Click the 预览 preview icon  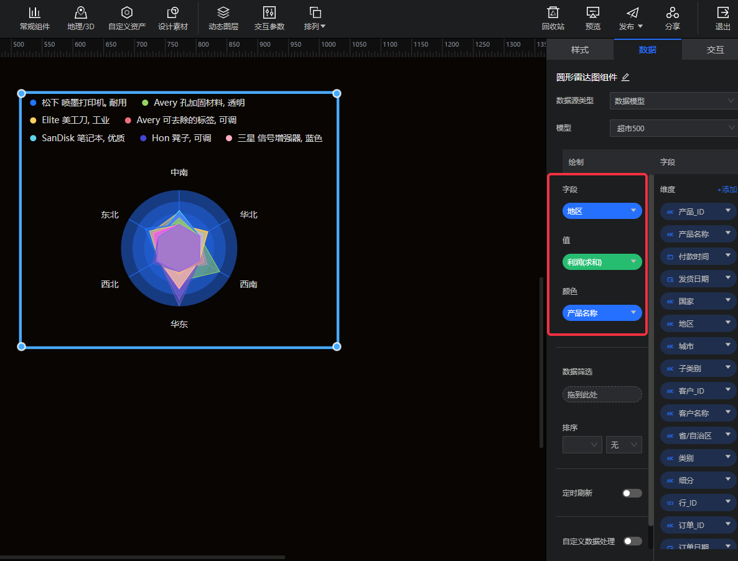[593, 13]
